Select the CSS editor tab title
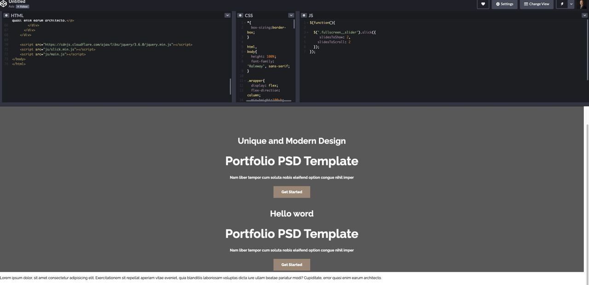The height and width of the screenshot is (285, 589). coord(249,16)
